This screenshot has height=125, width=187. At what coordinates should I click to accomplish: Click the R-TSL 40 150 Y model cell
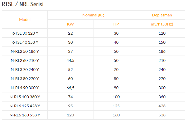click(25, 42)
